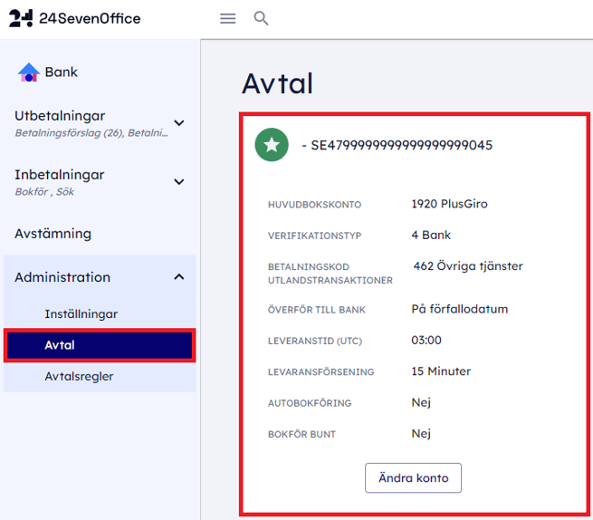The height and width of the screenshot is (520, 593).
Task: Click the 1920 PlusGiro ledger account value
Action: 449,204
